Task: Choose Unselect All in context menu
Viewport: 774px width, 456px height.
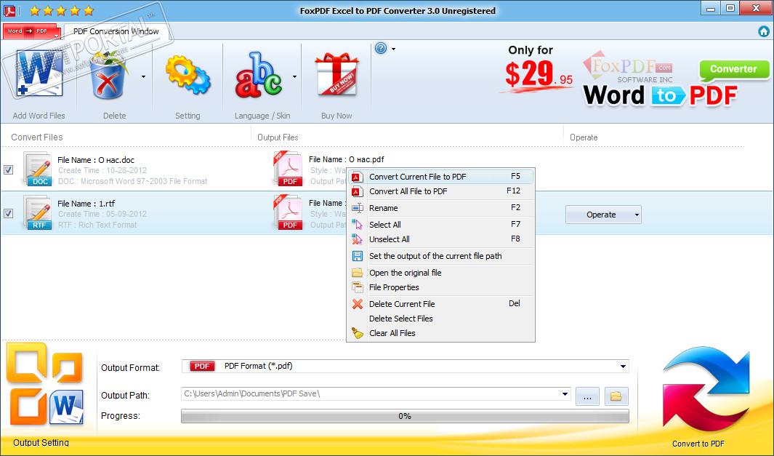Action: click(440, 239)
